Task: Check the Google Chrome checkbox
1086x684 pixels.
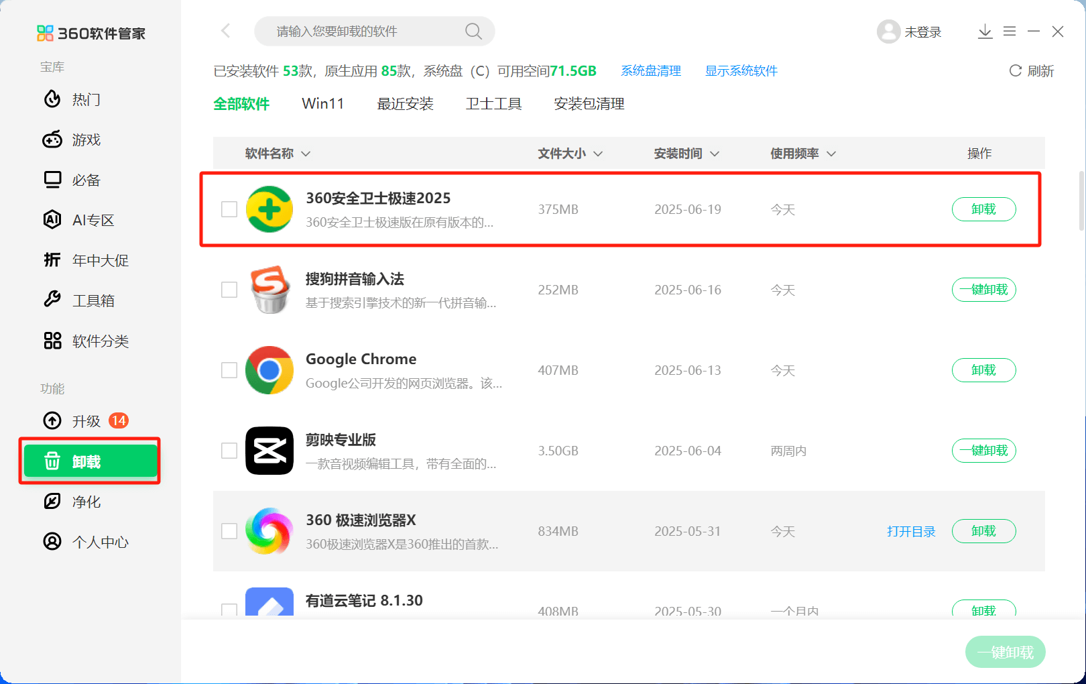Action: coord(229,370)
